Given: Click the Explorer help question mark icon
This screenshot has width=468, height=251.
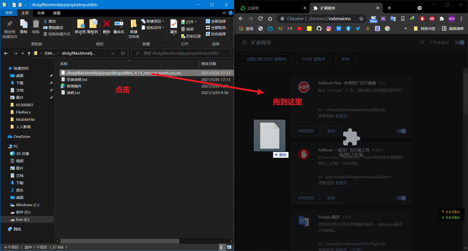Looking at the screenshot, I should coord(231,13).
